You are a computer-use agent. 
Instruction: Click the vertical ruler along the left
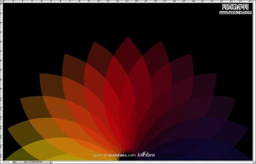[2, 82]
